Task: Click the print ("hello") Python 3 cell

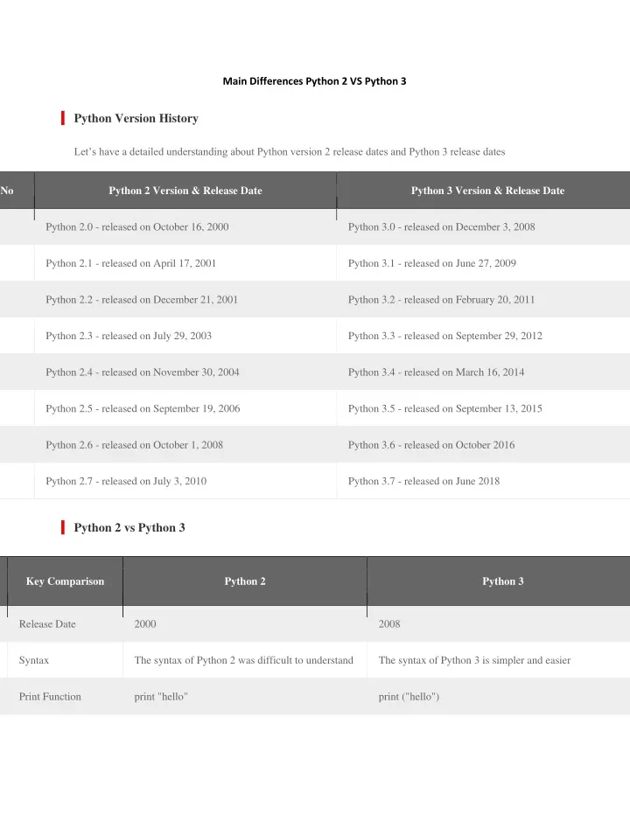Action: click(499, 697)
